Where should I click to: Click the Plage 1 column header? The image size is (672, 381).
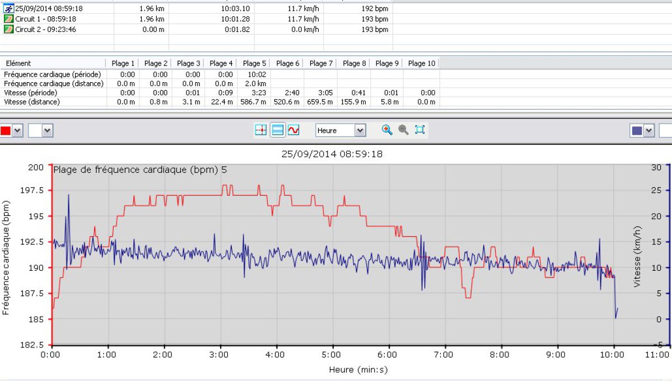(x=123, y=63)
